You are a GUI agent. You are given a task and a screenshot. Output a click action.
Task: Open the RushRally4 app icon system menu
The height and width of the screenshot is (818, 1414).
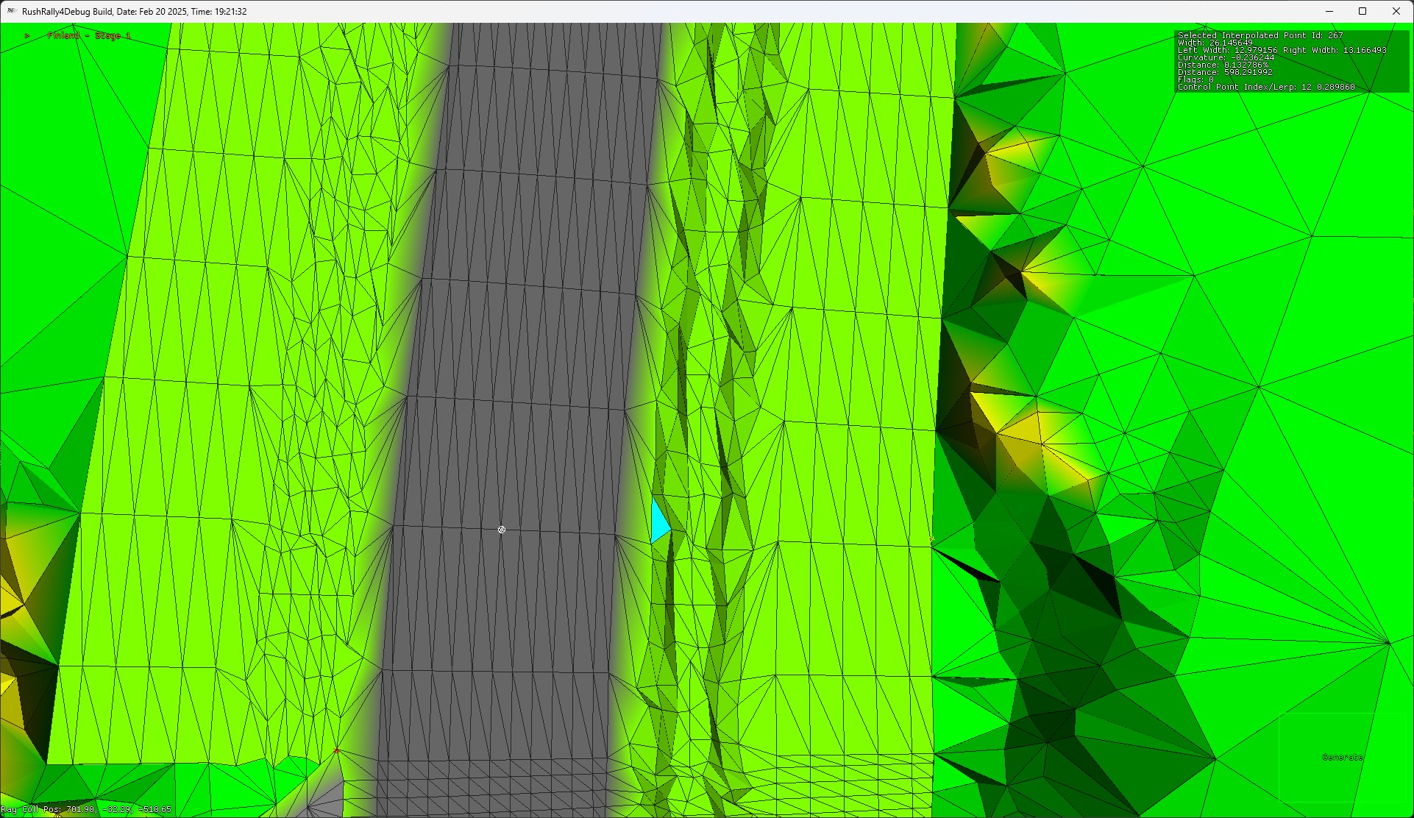(x=11, y=11)
